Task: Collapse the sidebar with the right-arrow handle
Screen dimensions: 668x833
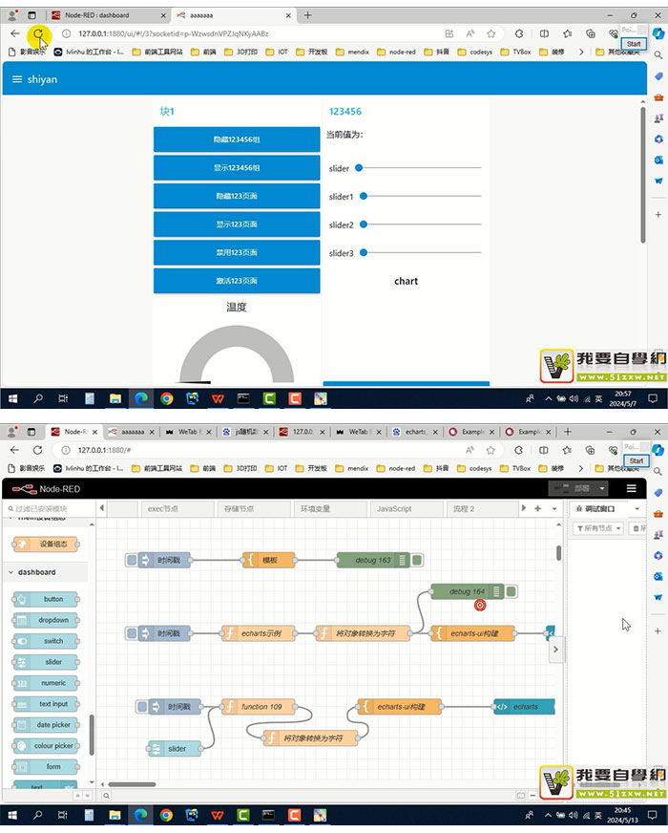Action: tap(555, 650)
